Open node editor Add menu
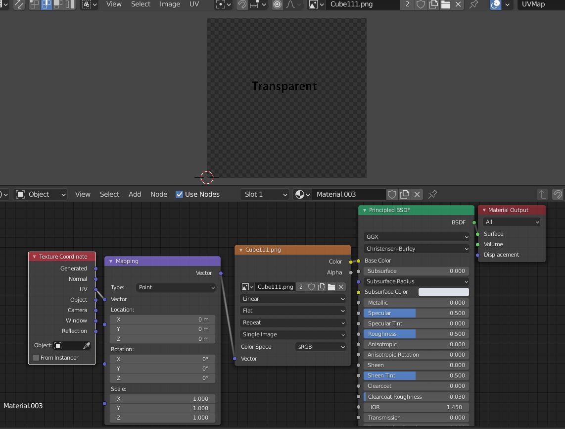The height and width of the screenshot is (429, 565). tap(135, 194)
